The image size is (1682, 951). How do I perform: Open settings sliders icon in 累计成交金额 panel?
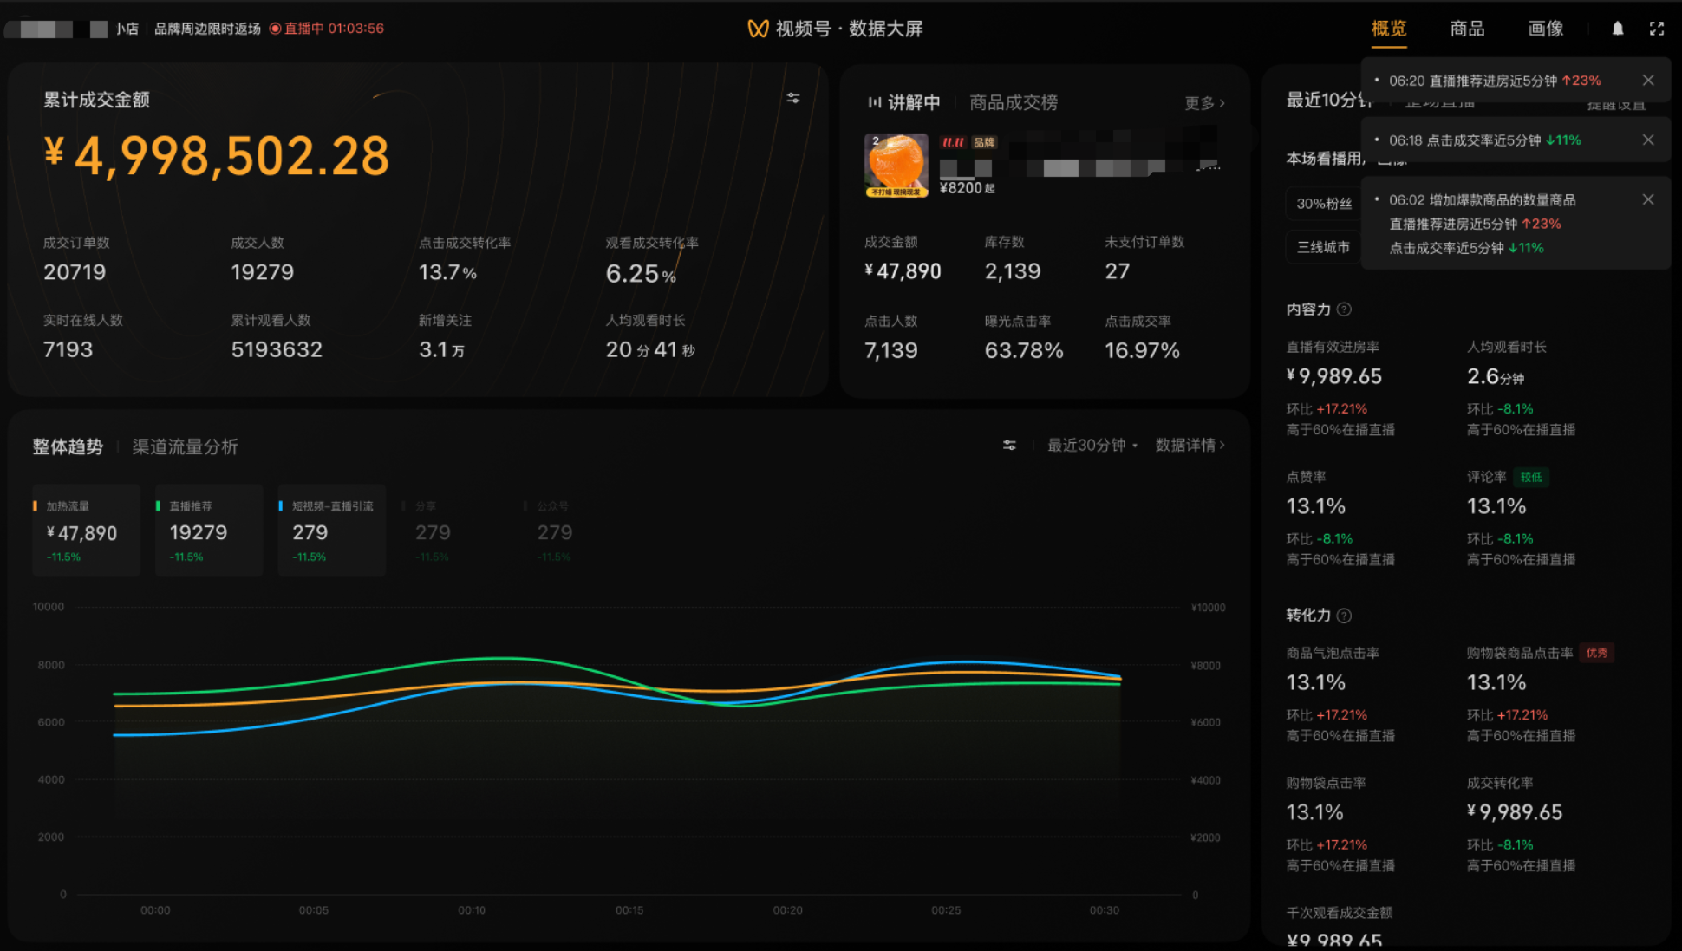tap(792, 98)
